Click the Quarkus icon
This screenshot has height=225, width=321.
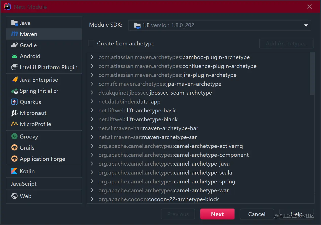coord(14,102)
